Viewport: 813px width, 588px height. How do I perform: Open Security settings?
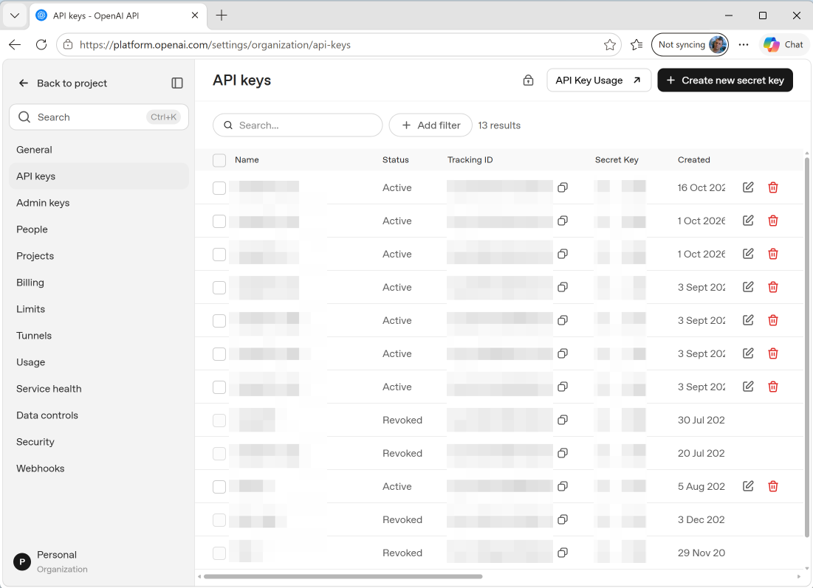pyautogui.click(x=99, y=441)
